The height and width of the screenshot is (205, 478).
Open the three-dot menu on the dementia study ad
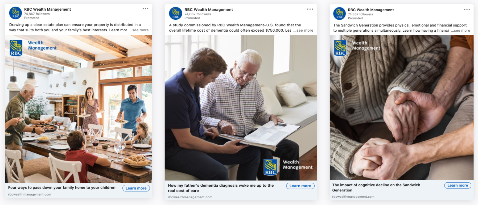[x=310, y=9]
